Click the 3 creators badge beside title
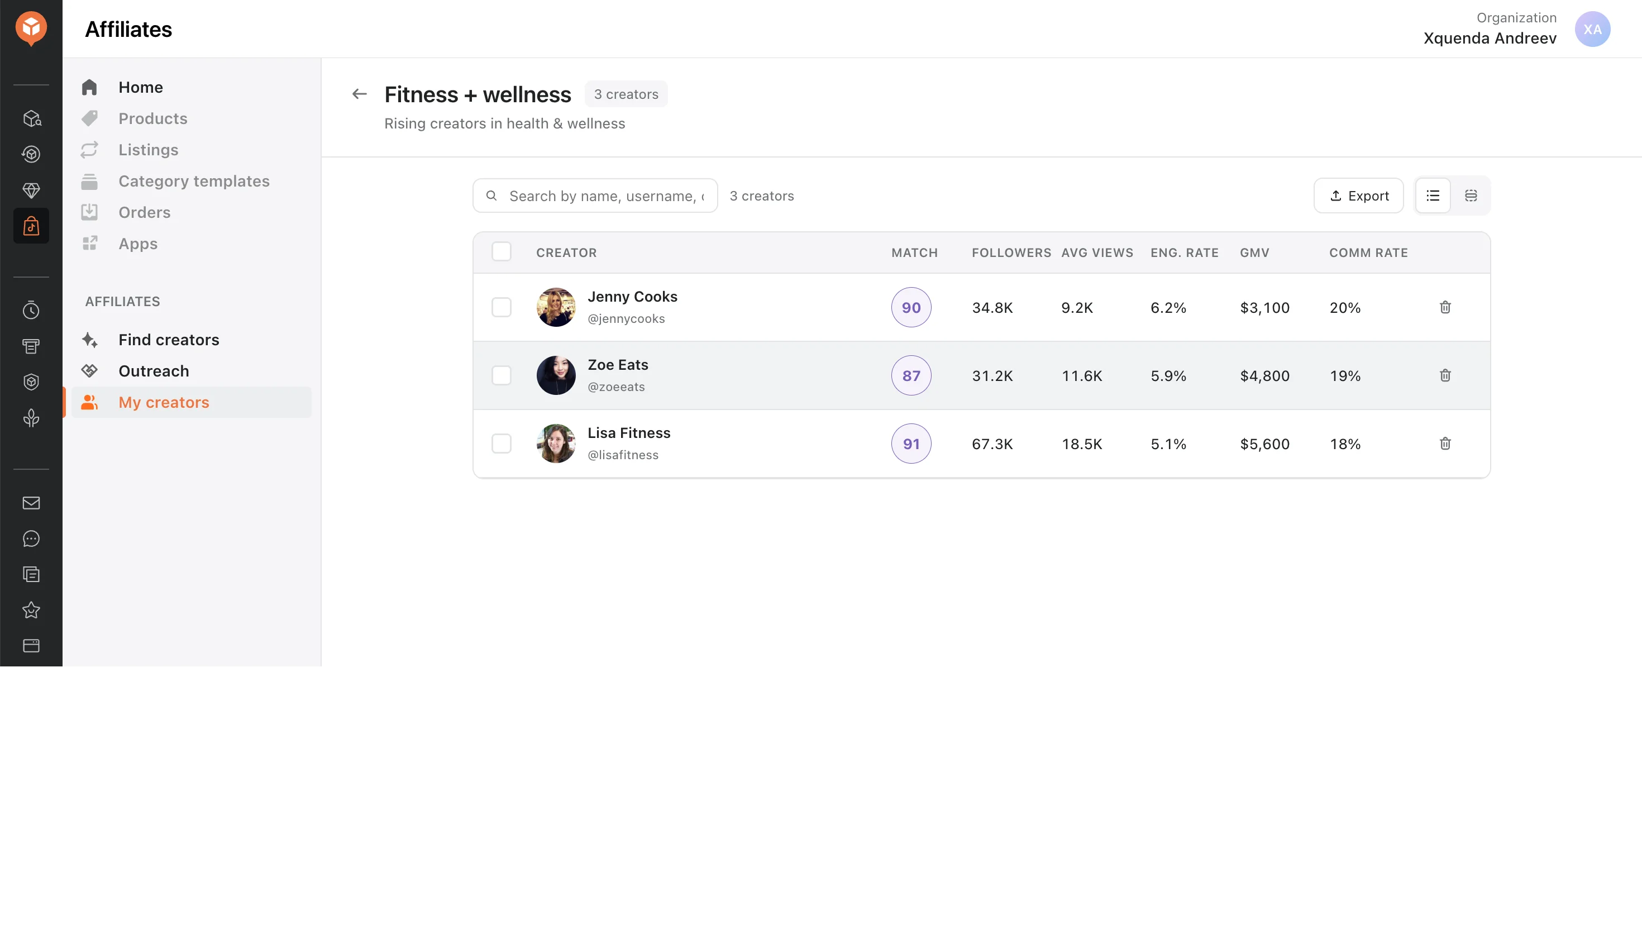Image resolution: width=1642 pixels, height=934 pixels. pos(626,94)
